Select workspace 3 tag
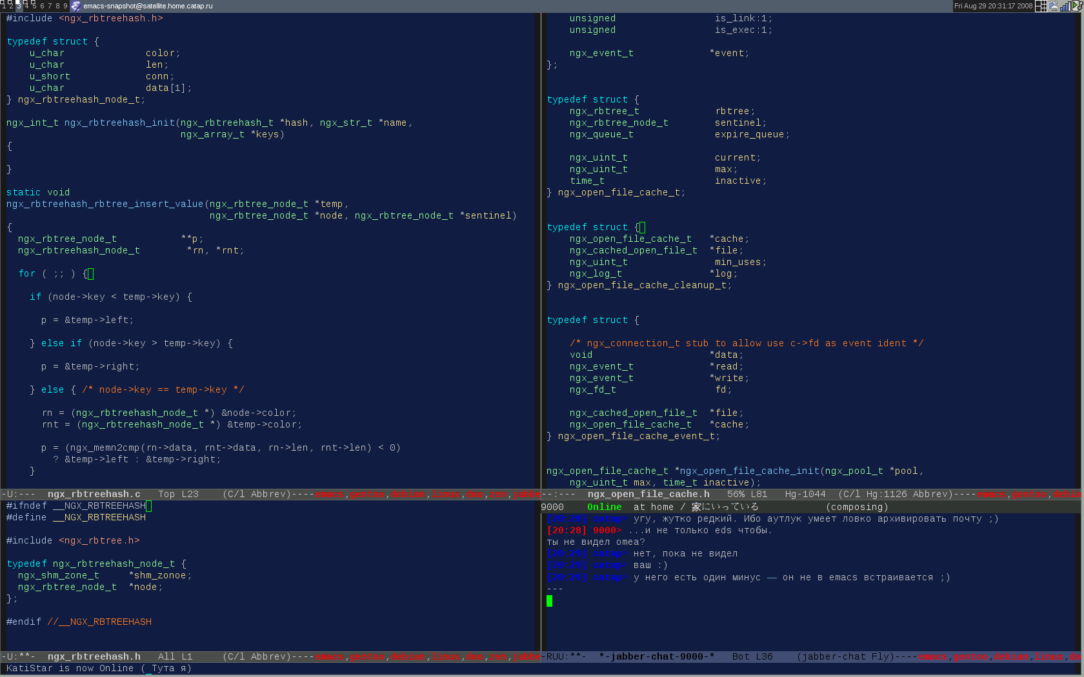Viewport: 1084px width, 677px height. [19, 6]
